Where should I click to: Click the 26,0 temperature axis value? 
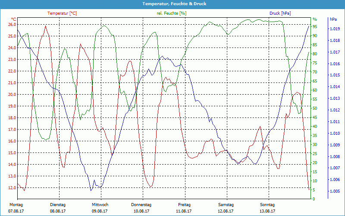12,25
